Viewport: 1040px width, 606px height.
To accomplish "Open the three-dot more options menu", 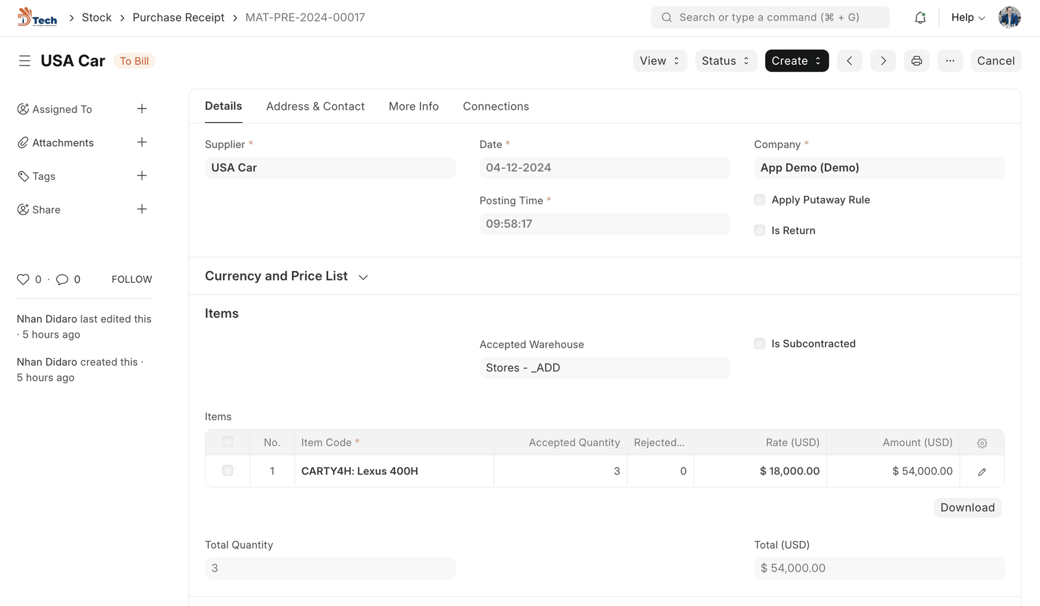I will (950, 60).
